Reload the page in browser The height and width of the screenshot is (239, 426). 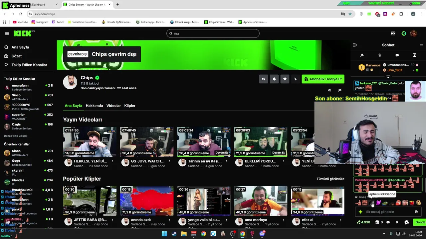[21, 14]
